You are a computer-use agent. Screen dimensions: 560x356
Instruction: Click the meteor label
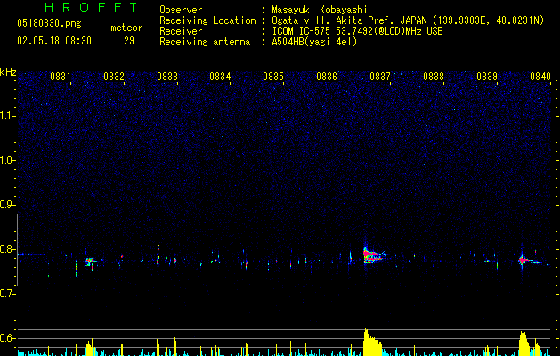(126, 28)
